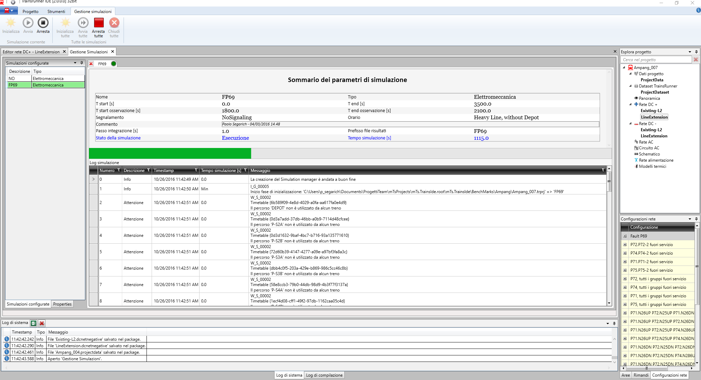Close the Gestione Simulazioni document tab

tap(112, 52)
